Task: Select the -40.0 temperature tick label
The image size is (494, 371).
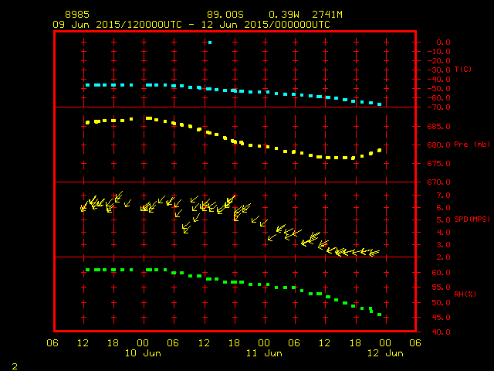Action: (439, 79)
